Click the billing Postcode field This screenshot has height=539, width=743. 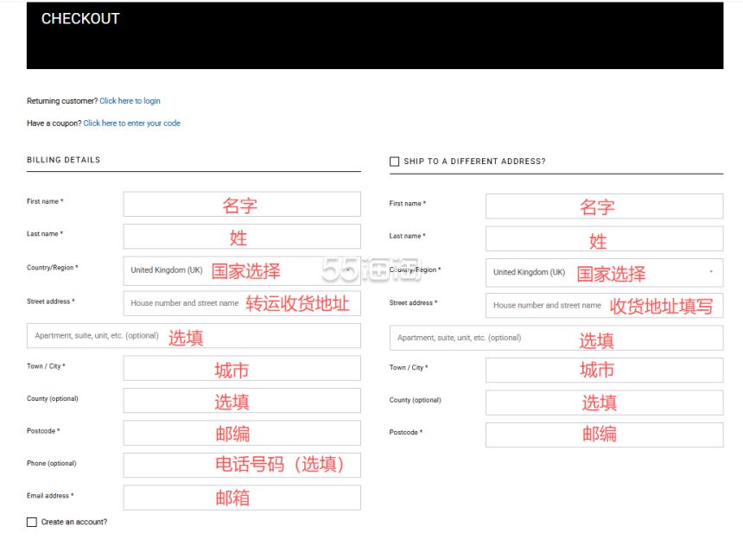click(242, 433)
